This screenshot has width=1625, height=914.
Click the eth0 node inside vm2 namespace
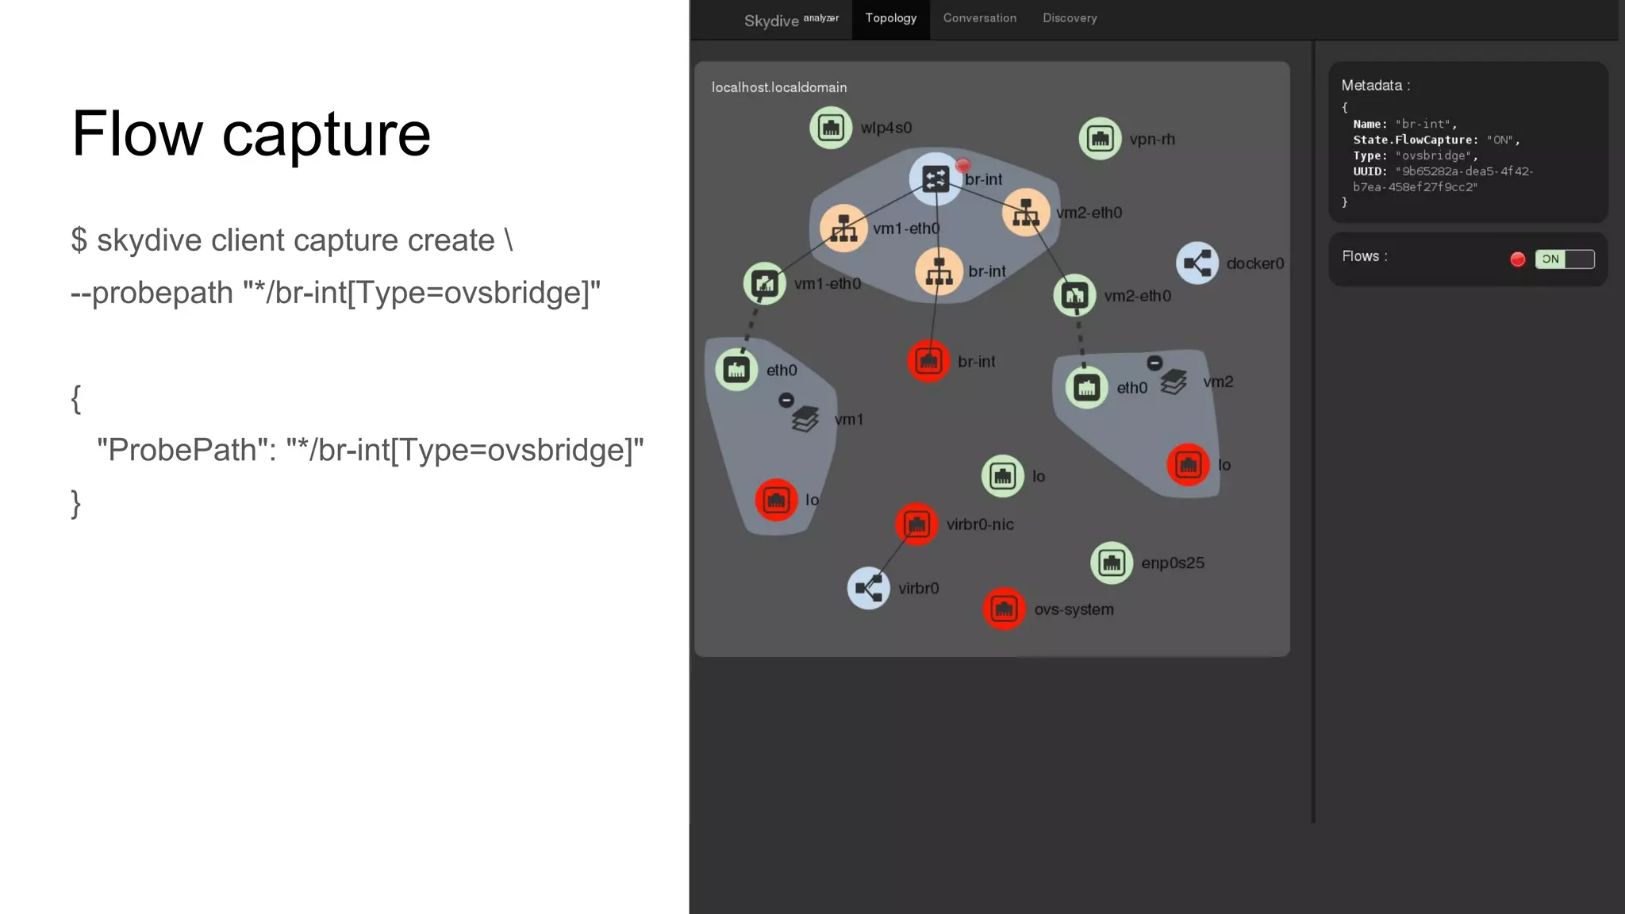pos(1086,388)
